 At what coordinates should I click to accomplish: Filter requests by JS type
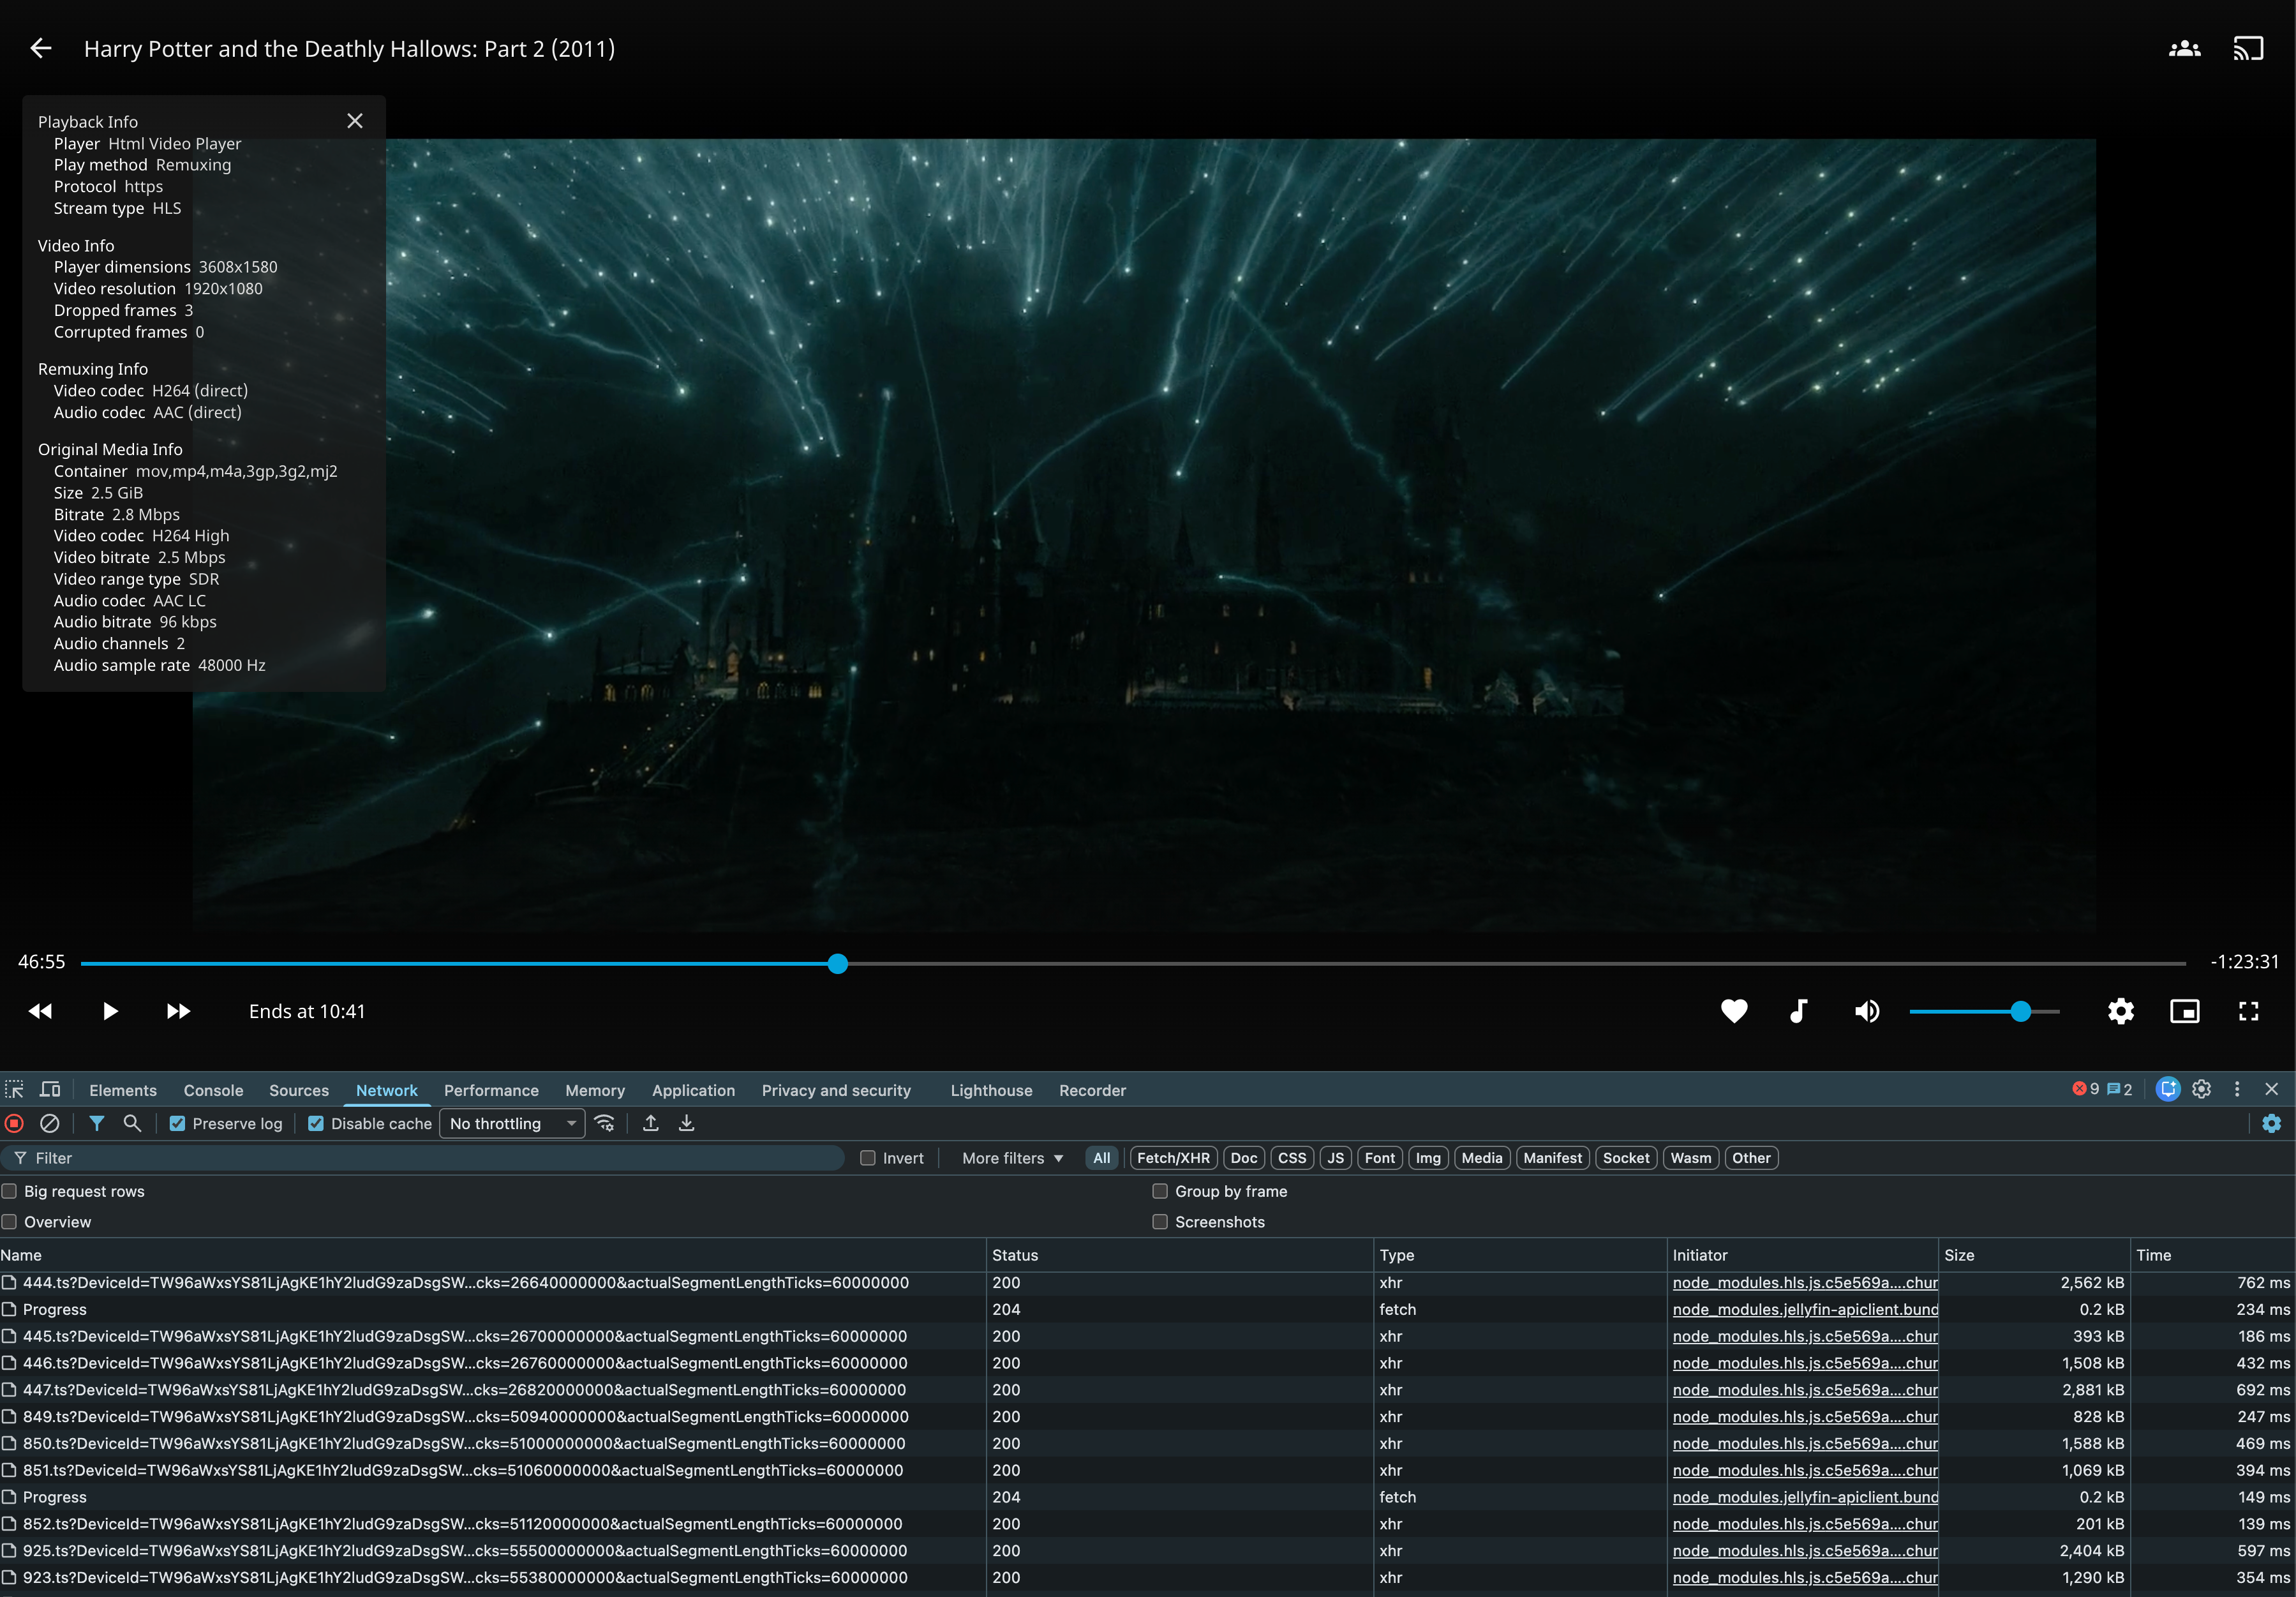(1335, 1158)
